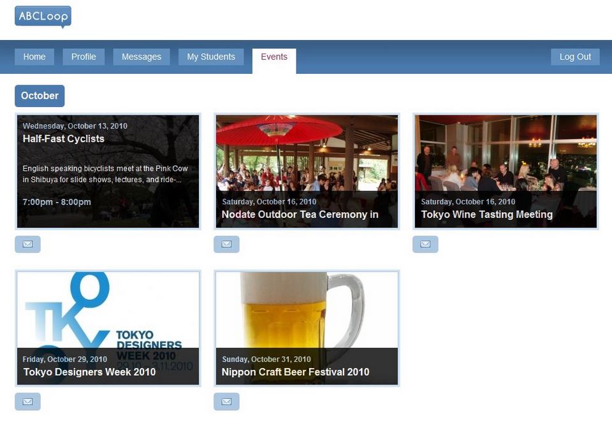Click the Tokyo Designers Week 2010 title
Viewport: 612px width, 421px height.
tap(89, 372)
